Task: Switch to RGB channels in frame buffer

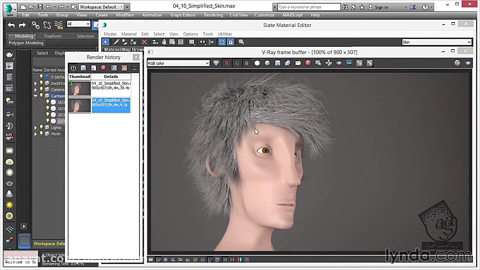Action: [x=216, y=63]
